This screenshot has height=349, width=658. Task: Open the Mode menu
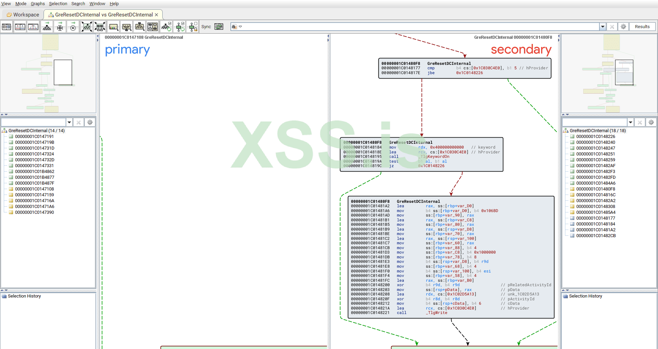[21, 4]
